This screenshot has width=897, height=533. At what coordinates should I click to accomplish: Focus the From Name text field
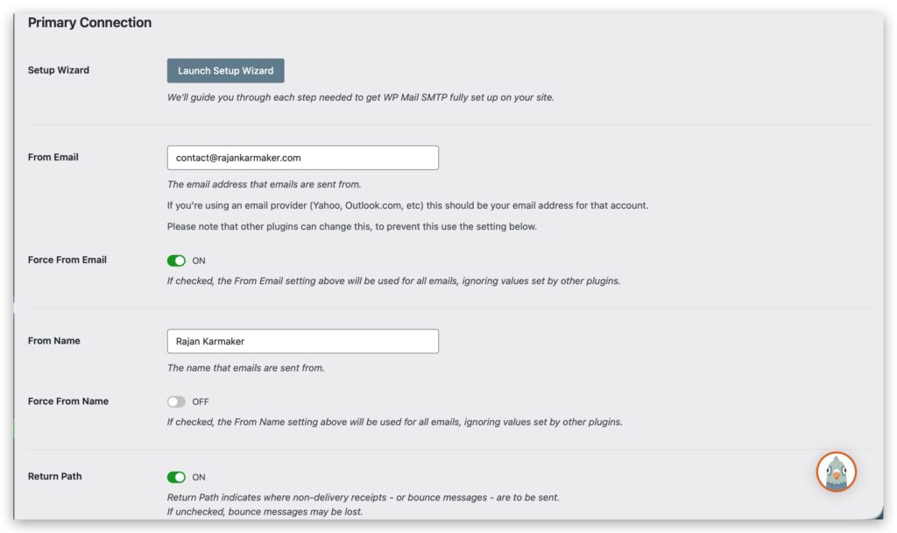click(302, 341)
